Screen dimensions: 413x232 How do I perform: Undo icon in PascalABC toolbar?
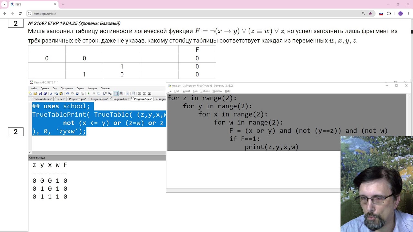tap(67, 93)
